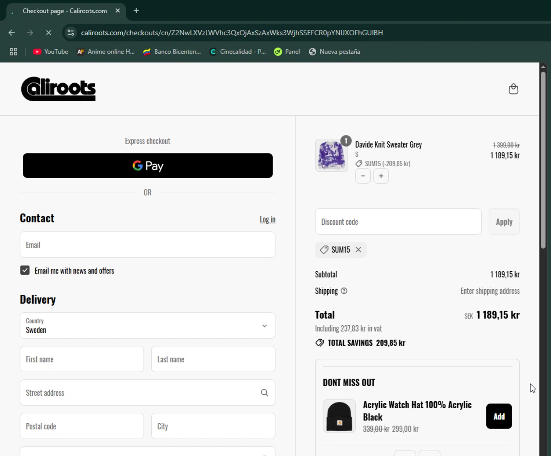Click the Acrylic Watch Hat thumbnail

tap(339, 416)
